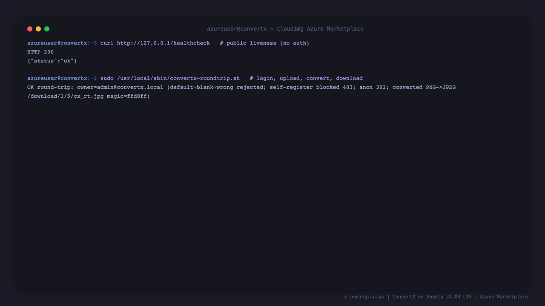Click the yellow minimize window dot
545x306 pixels.
38,29
